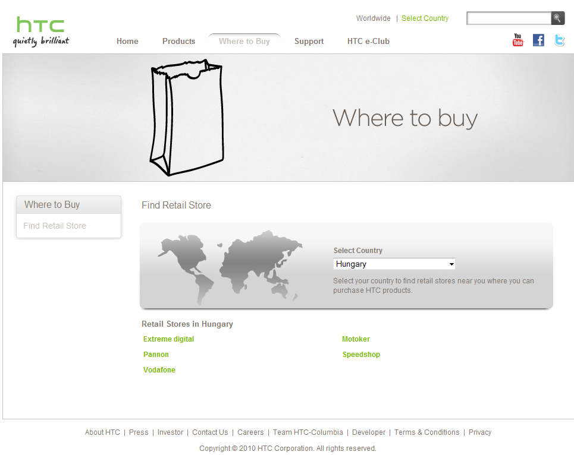Click Team HTC-Columbia footer link
Screen dimensions: 574x455
[x=308, y=432]
